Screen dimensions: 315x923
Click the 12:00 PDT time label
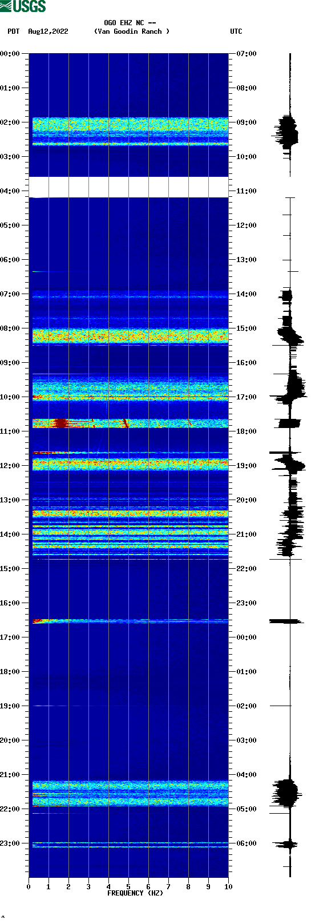(10, 466)
